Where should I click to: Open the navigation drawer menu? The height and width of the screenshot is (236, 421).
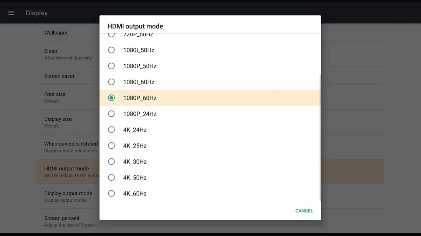11,13
